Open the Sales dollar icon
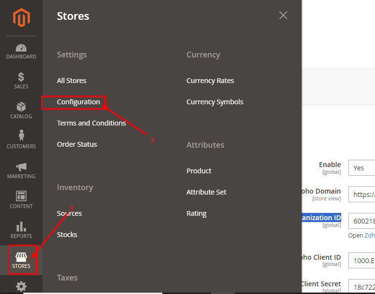Viewport: 375px width, 294px height. pos(21,77)
